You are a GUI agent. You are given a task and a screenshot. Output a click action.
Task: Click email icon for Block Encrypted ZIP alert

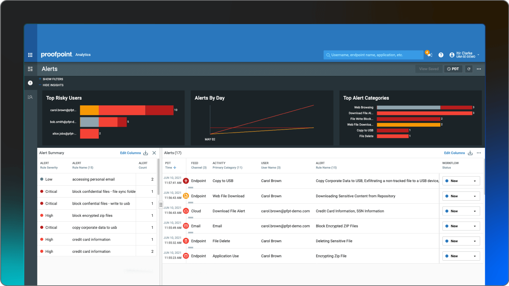tap(186, 226)
